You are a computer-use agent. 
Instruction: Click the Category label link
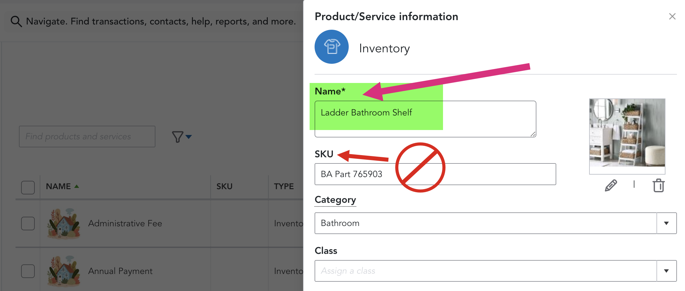(x=335, y=200)
